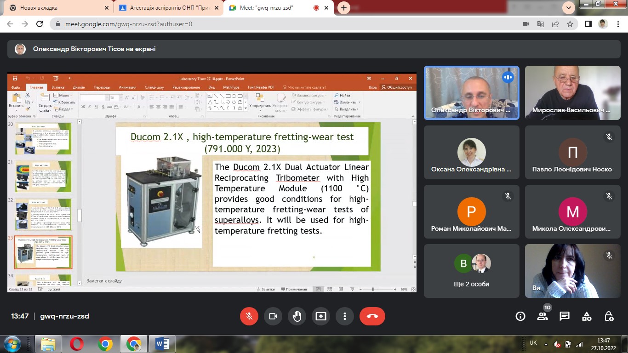
Task: Open Microsoft Word from the taskbar
Action: pyautogui.click(x=162, y=343)
